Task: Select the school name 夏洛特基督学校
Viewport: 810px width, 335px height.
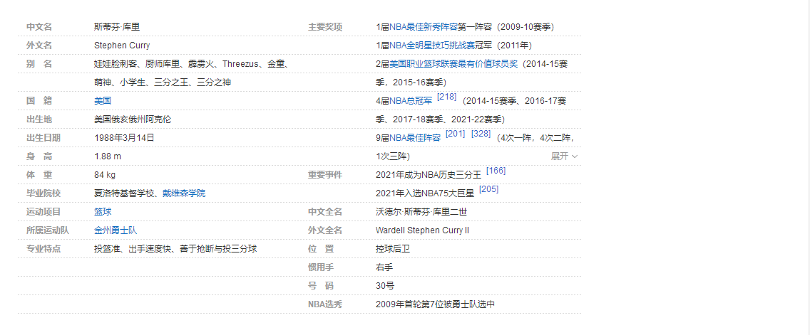Action: click(124, 193)
